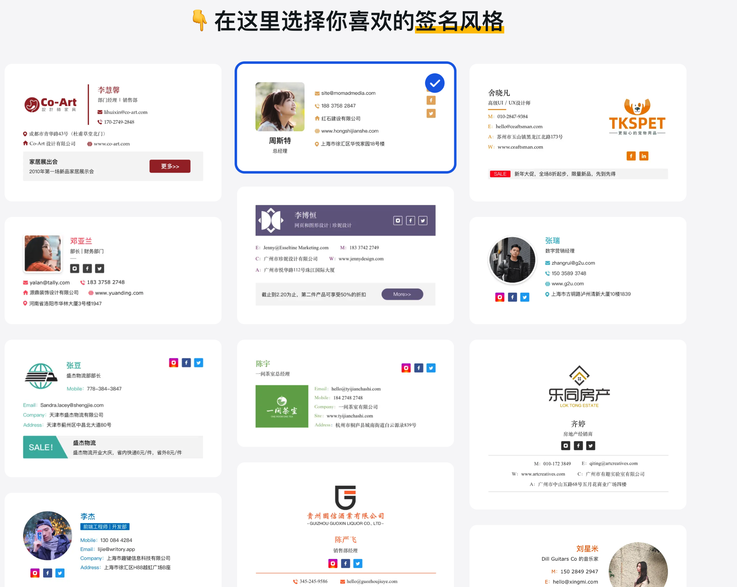Click the Twitter icon on 邓亚兰's card
The width and height of the screenshot is (737, 587).
(x=99, y=268)
